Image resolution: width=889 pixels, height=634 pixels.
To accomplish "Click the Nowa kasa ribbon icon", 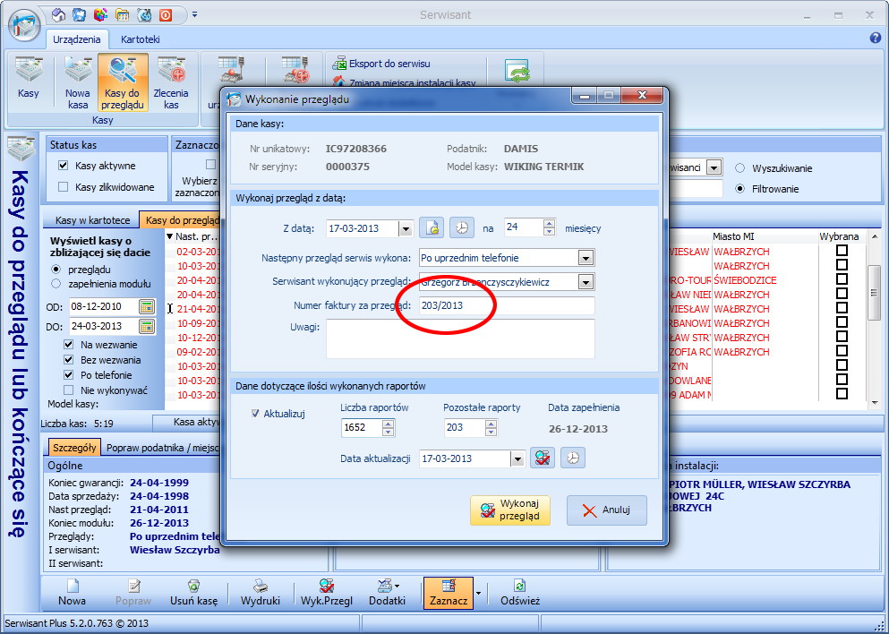I will point(78,81).
